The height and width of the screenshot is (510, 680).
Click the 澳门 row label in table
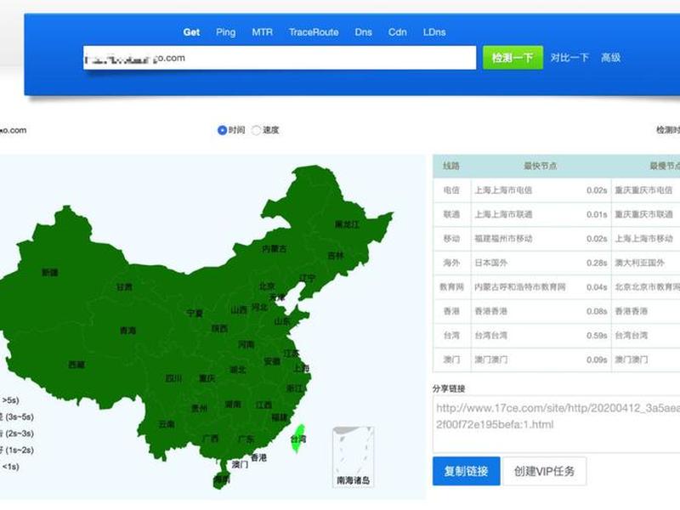451,360
